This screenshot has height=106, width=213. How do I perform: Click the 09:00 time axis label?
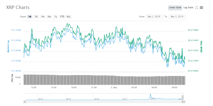coord(175,87)
